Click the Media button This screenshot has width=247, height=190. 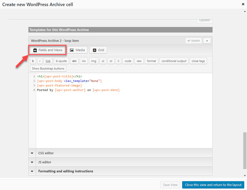pos(77,50)
